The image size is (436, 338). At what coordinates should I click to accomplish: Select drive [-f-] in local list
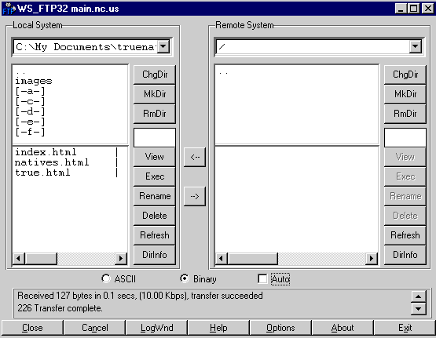[x=30, y=132]
